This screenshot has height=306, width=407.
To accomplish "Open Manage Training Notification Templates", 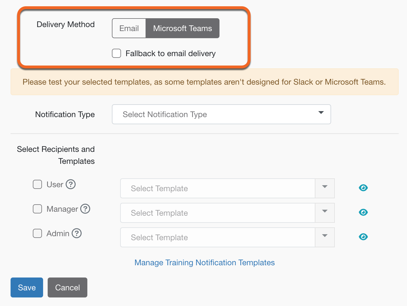I will click(x=204, y=262).
